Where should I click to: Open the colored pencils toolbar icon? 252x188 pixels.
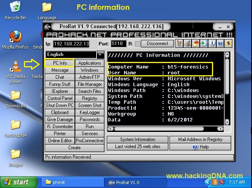tap(179, 43)
